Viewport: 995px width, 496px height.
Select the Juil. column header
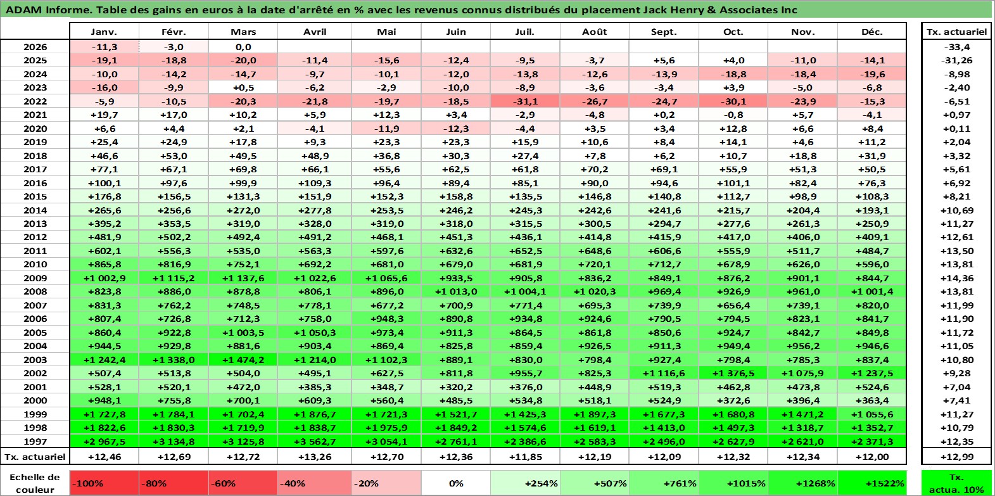click(x=525, y=32)
